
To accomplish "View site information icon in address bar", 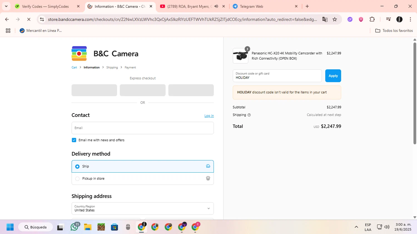I will click(x=42, y=19).
